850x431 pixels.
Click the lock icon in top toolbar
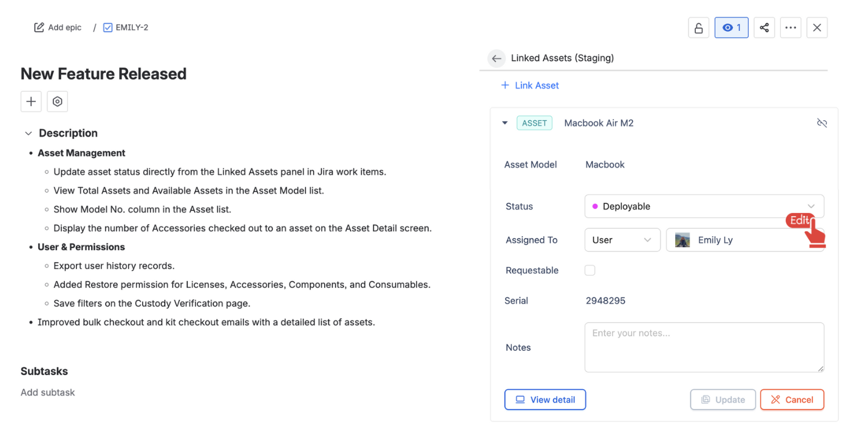coord(698,28)
